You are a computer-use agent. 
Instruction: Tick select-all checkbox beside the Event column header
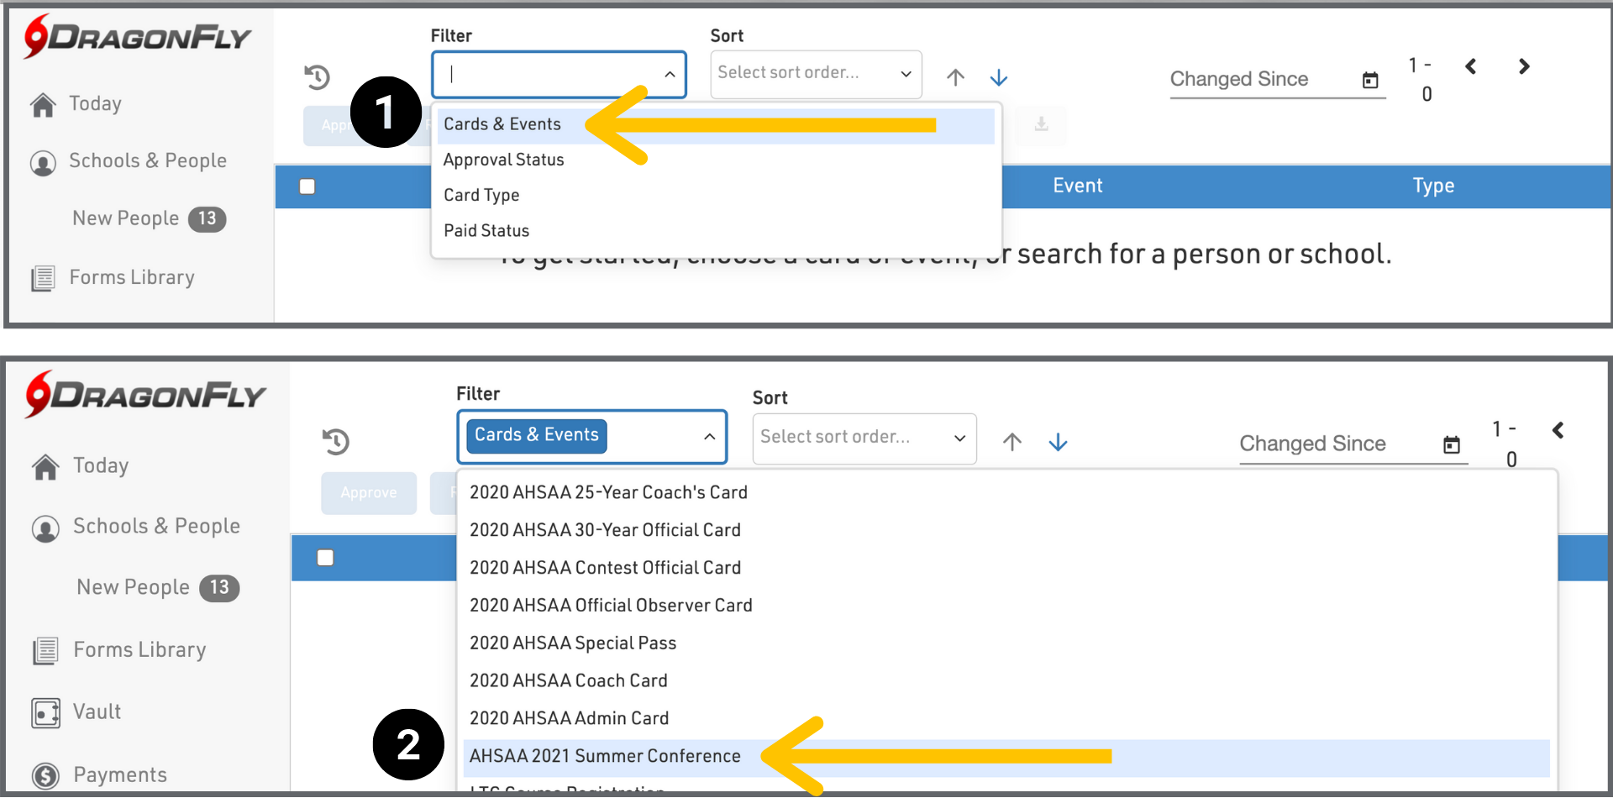(x=307, y=186)
